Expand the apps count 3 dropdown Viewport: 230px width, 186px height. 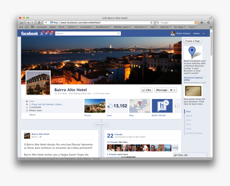tap(177, 106)
